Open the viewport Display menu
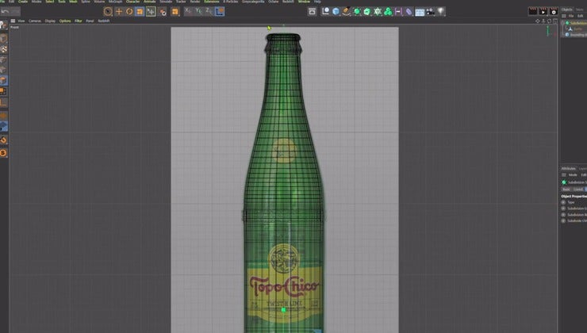Viewport: 587px width, 333px height. coord(50,21)
